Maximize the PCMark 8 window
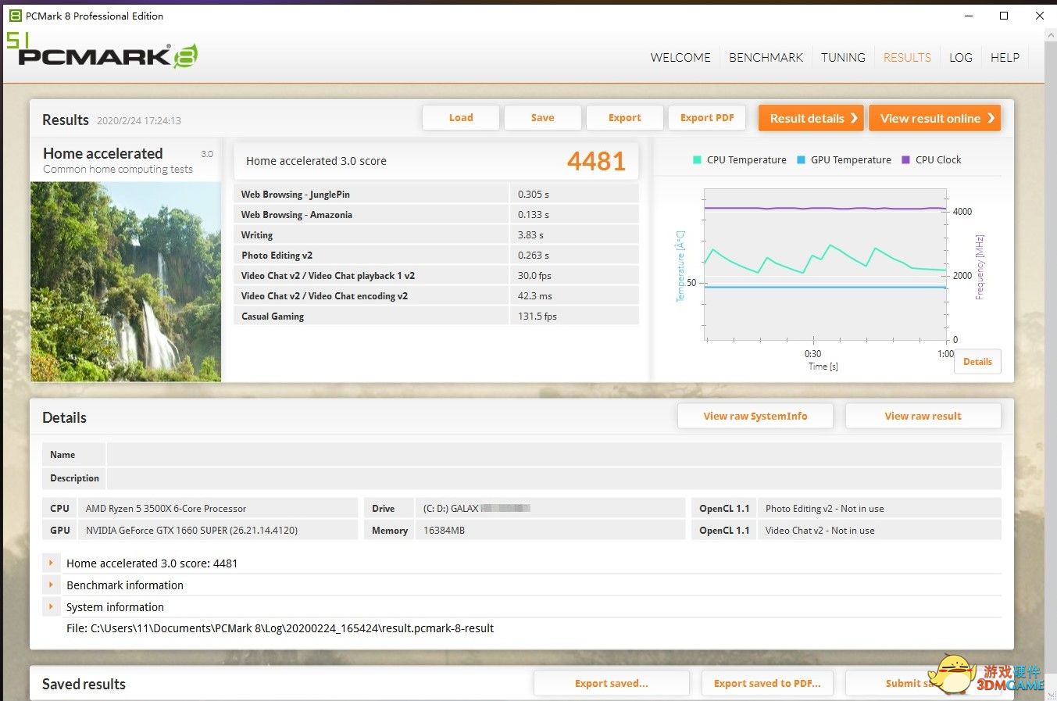Image resolution: width=1057 pixels, height=701 pixels. pyautogui.click(x=1004, y=16)
